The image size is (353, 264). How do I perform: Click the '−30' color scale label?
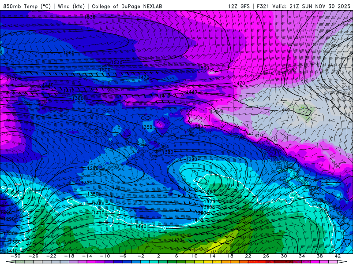(x=15, y=256)
